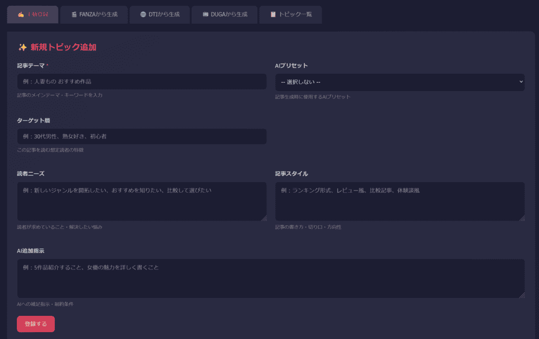Click into the ターゲット層 text field

[142, 136]
